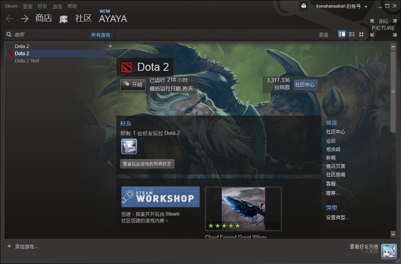Screen dimensions: 401x264
Task: Go to the 商店 tab
Action: click(x=43, y=18)
